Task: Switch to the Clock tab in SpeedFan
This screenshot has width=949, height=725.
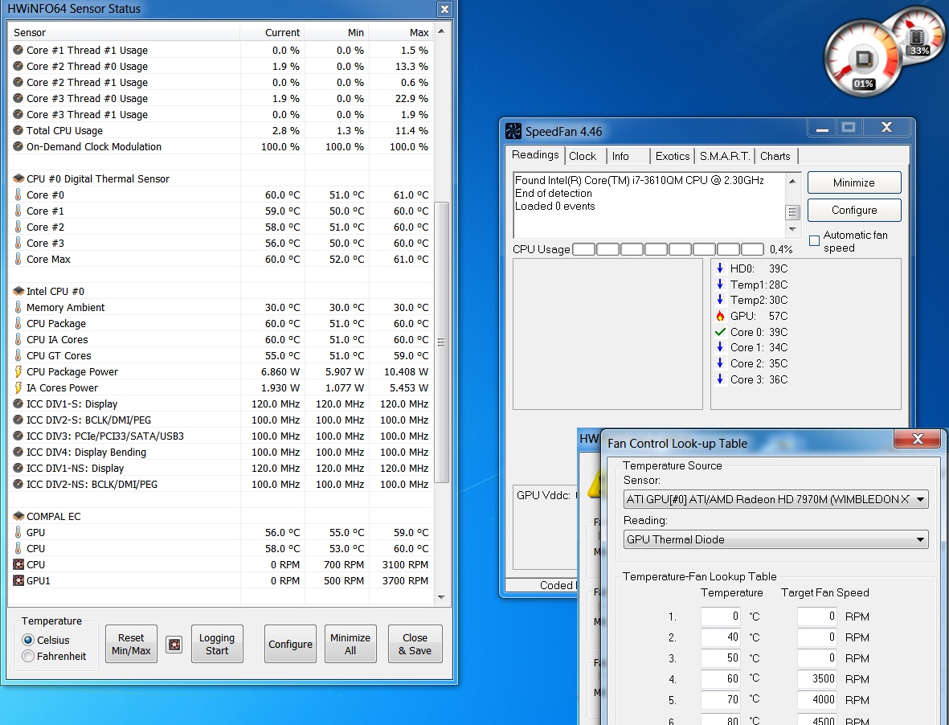Action: point(583,156)
